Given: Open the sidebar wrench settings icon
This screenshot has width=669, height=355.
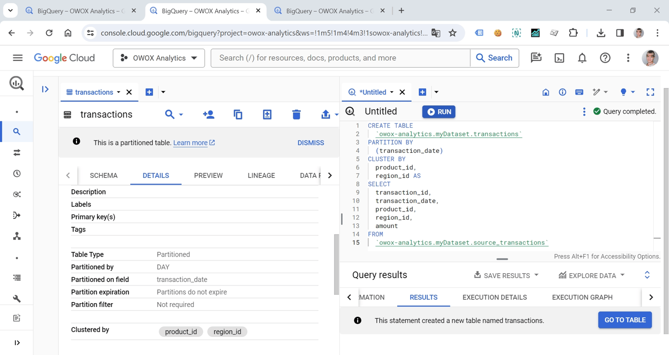Looking at the screenshot, I should [17, 298].
